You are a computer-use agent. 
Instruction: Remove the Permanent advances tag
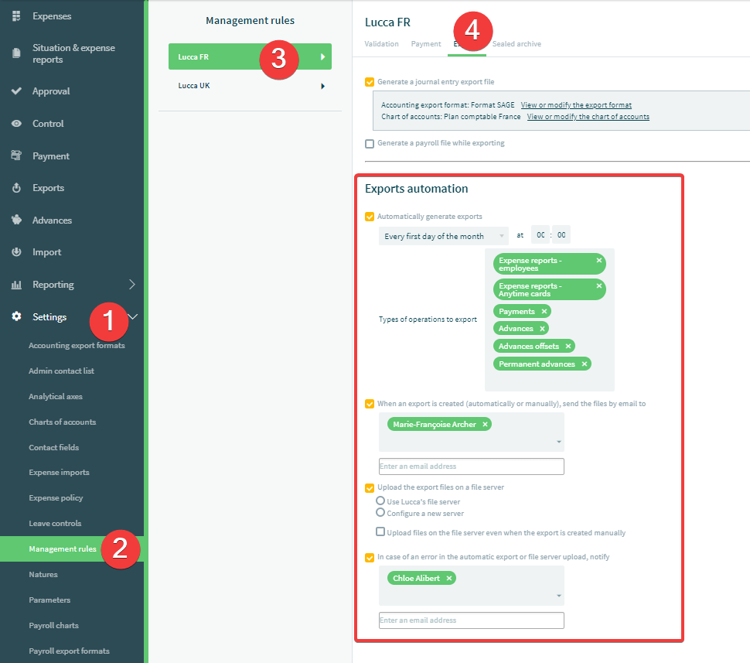point(584,364)
